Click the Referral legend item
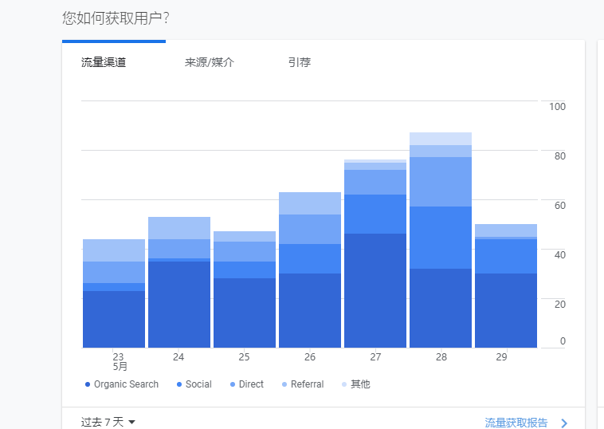Viewport: 604px width, 429px height. 303,384
